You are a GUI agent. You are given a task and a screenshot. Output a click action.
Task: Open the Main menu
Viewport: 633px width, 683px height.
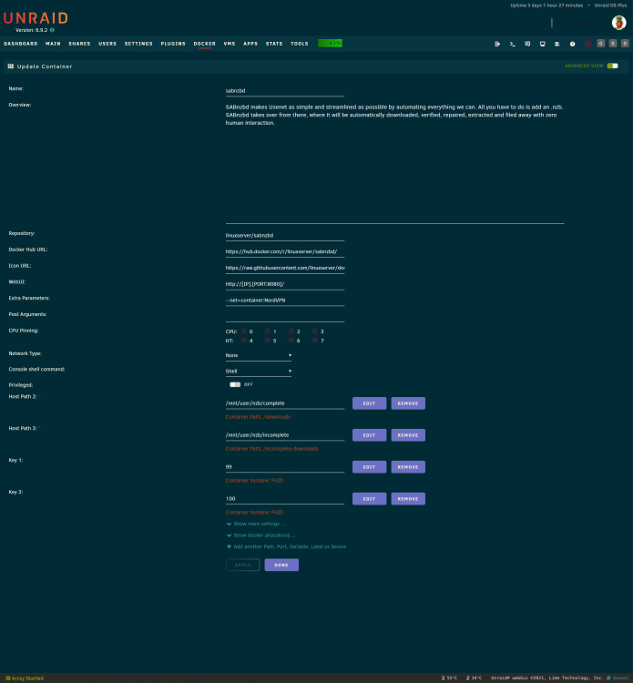coord(53,44)
